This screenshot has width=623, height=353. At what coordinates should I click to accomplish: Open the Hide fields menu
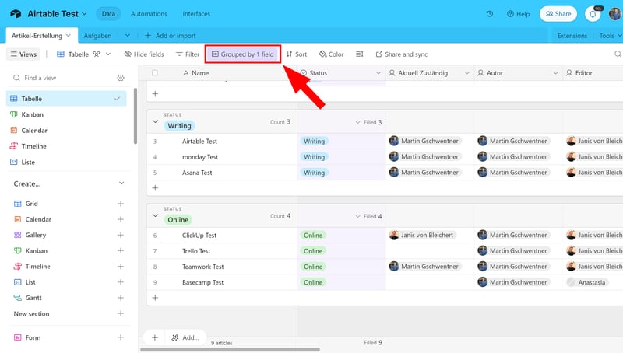tap(144, 54)
